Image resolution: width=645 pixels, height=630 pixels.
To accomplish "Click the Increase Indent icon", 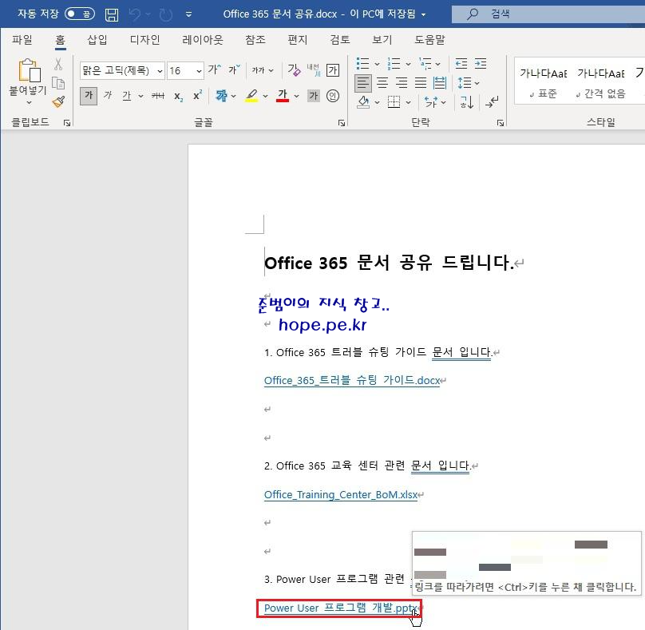I will [481, 64].
